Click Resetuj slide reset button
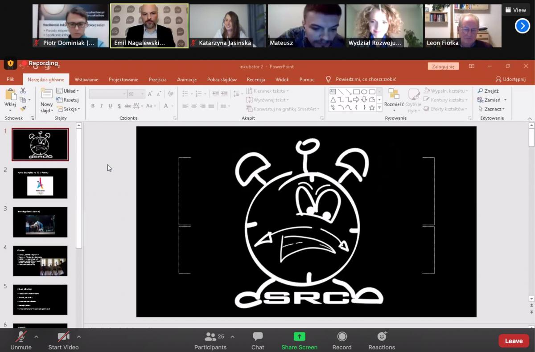535x352 pixels. (68, 100)
